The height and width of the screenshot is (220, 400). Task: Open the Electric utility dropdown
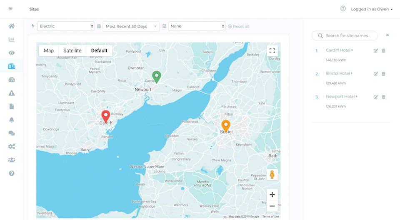(x=66, y=26)
